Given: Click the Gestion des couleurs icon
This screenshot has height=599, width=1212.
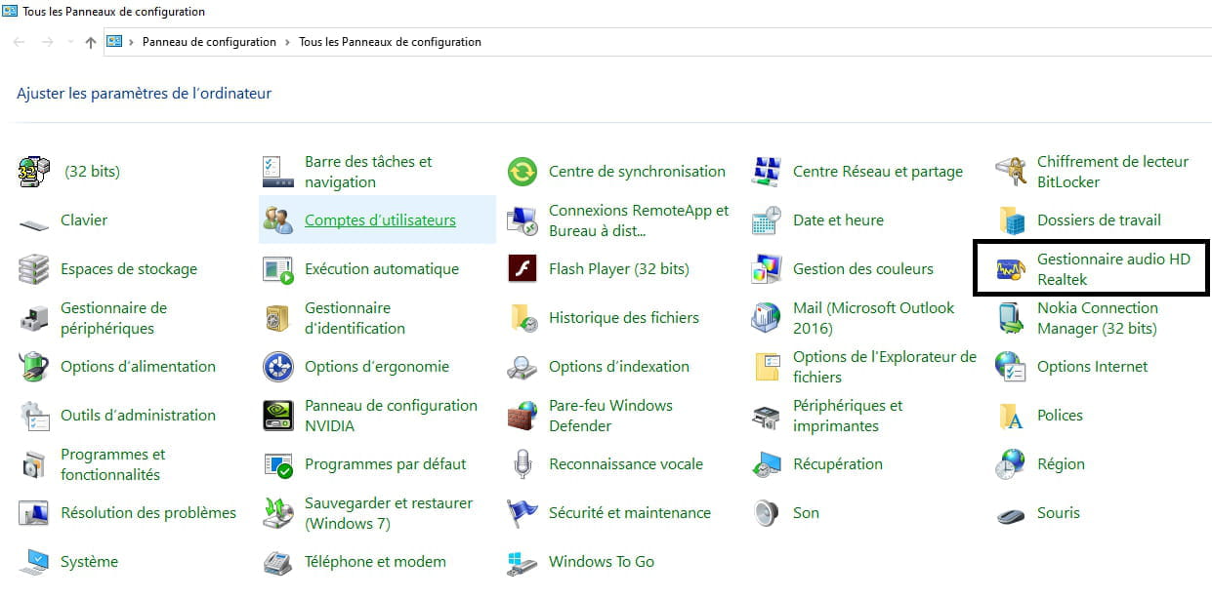Looking at the screenshot, I should pos(767,269).
